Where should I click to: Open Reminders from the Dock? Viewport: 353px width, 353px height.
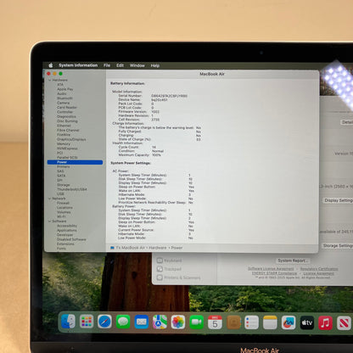point(251,322)
